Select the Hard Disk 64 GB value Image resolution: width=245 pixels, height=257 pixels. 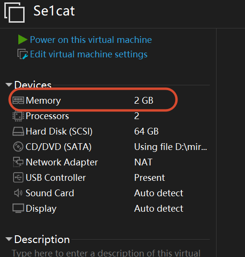146,131
